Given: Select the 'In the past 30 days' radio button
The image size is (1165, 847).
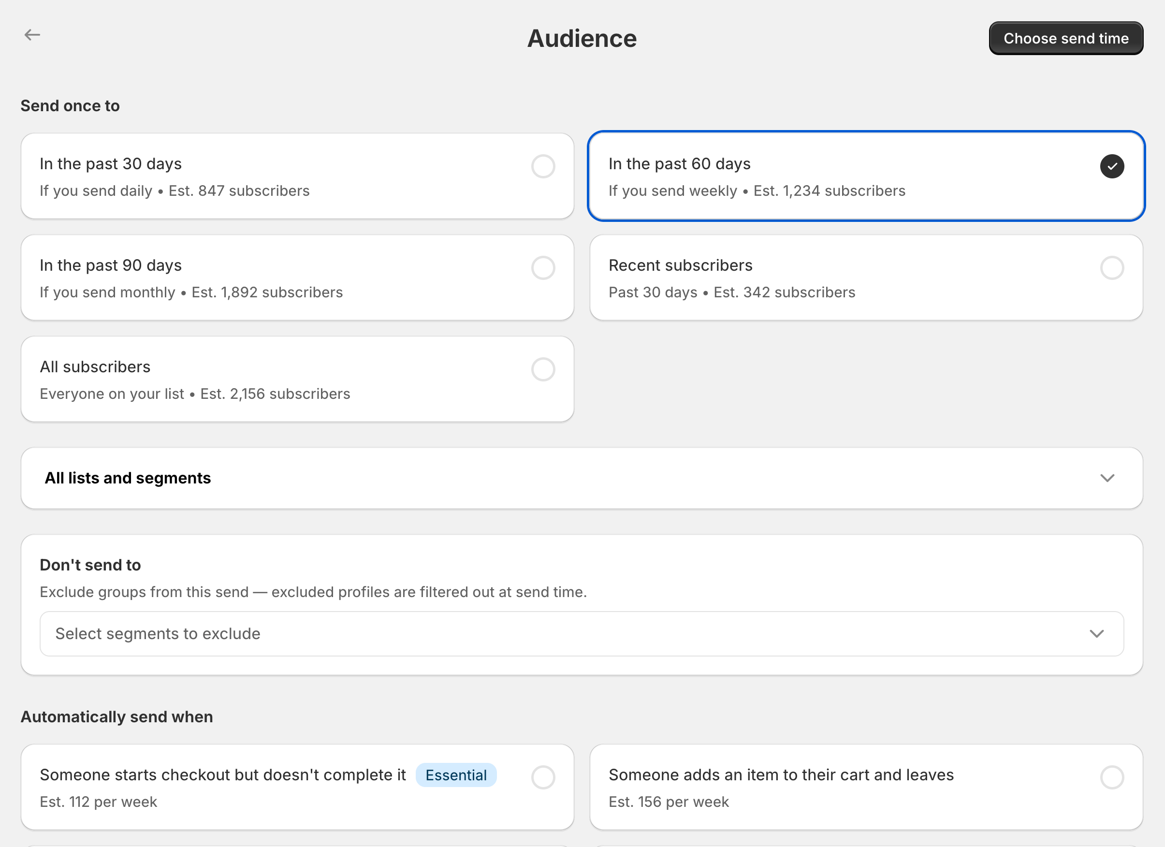Looking at the screenshot, I should (x=543, y=166).
